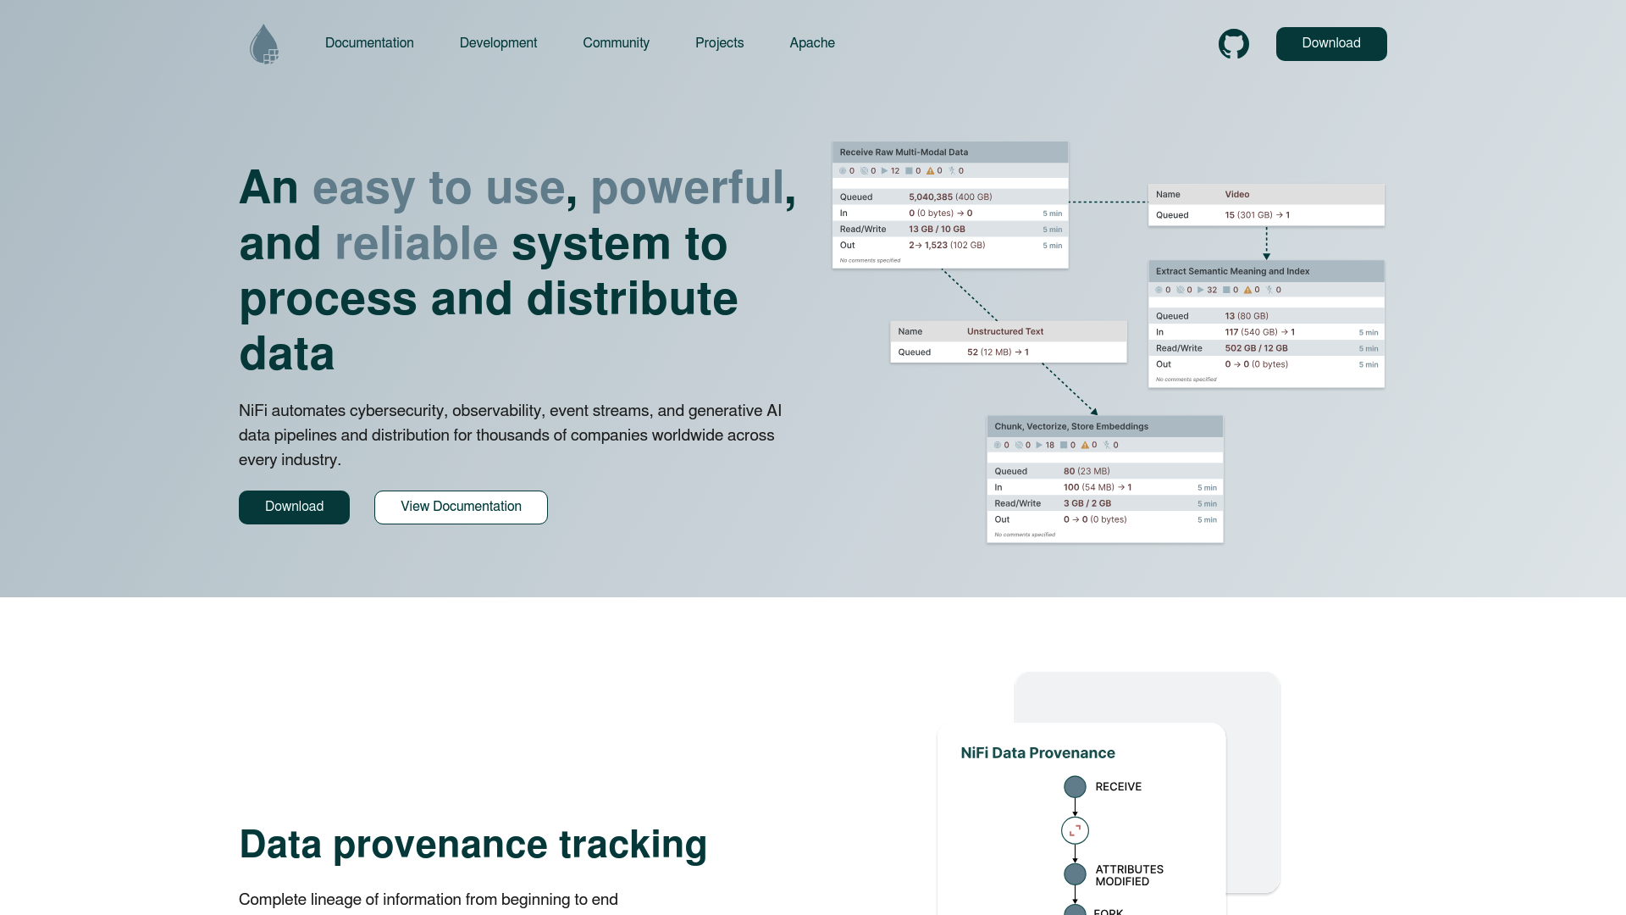The width and height of the screenshot is (1626, 915).
Task: Expand the Apache dropdown menu
Action: (812, 43)
